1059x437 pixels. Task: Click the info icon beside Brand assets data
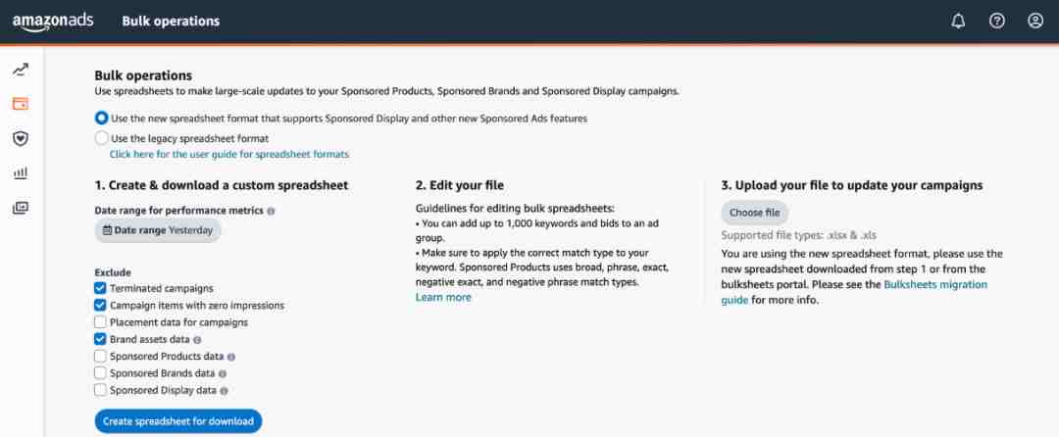197,340
